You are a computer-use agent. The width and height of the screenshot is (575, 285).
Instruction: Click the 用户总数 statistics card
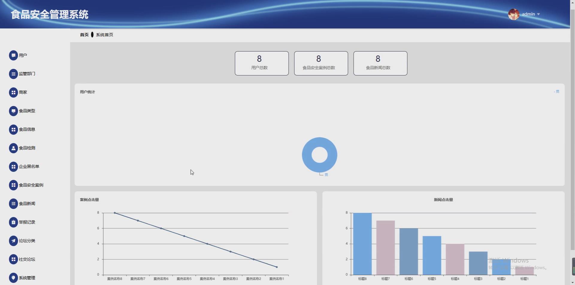[x=262, y=63]
